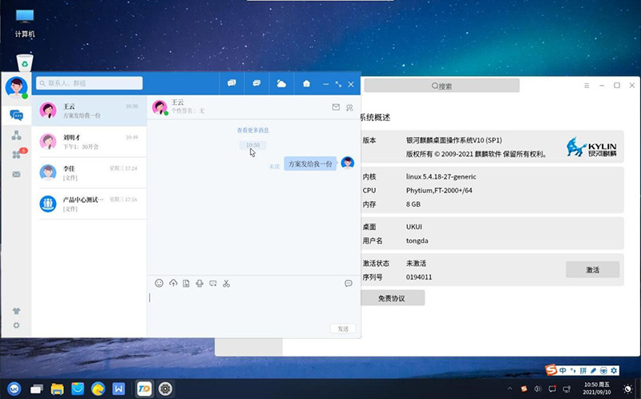Select the 李佳 conversation
641x399 pixels.
pyautogui.click(x=89, y=173)
